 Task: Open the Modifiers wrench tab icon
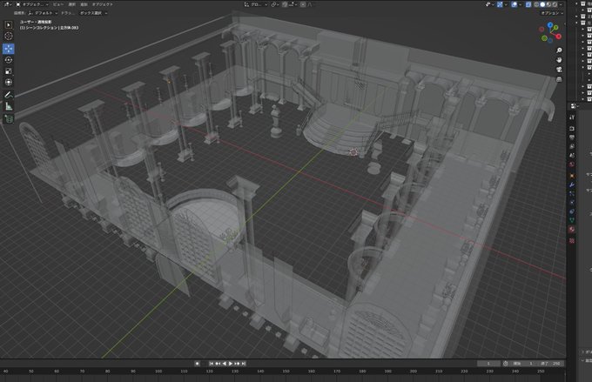tap(572, 184)
